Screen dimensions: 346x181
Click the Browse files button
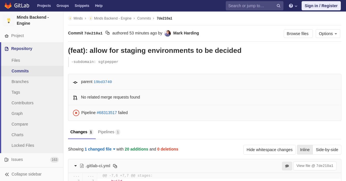(x=298, y=34)
